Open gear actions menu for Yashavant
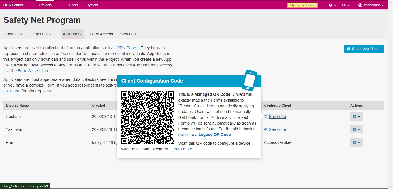The image size is (393, 189). point(356,129)
